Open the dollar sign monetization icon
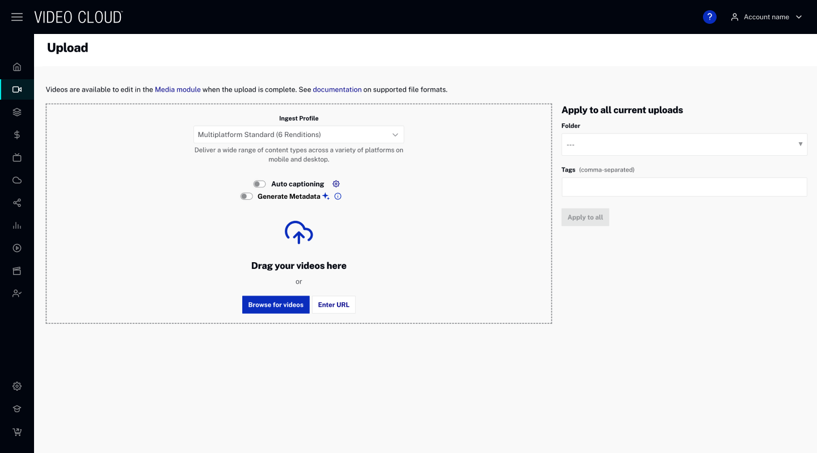Screen dimensions: 817x453 [17, 135]
